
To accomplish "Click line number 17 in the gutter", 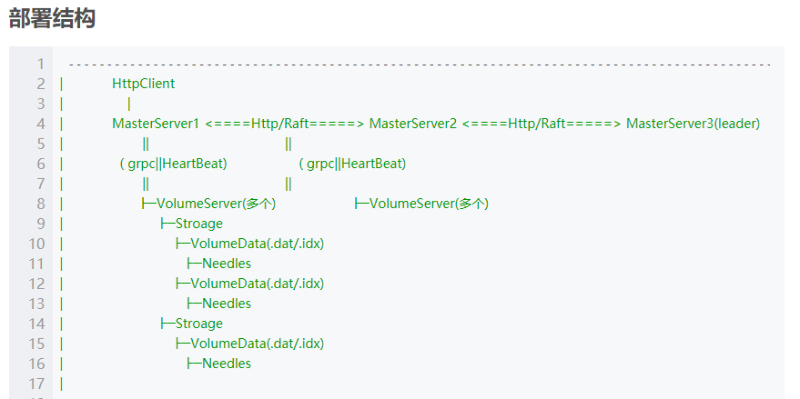I will coord(36,384).
